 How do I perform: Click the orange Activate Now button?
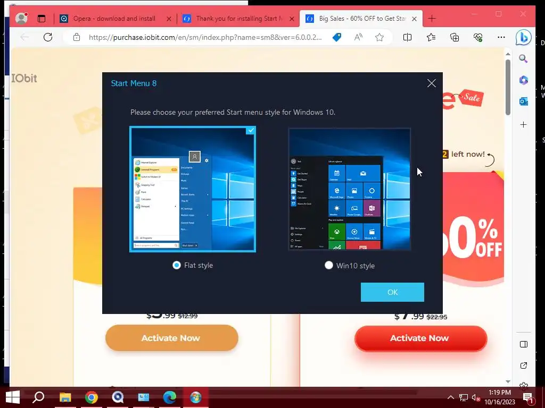tap(172, 338)
